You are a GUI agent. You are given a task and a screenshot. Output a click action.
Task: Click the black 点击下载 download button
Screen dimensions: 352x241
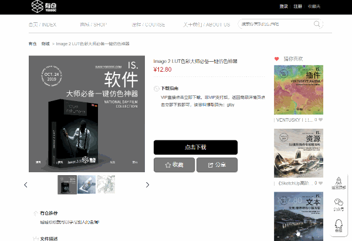(x=195, y=148)
